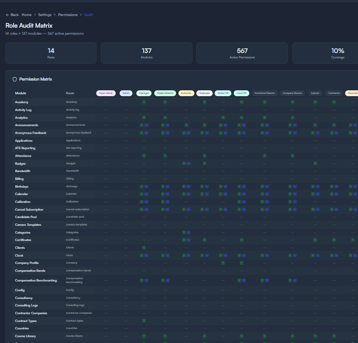Open the 567 Active Permissions card
Screen dimensions: 358x343
(x=242, y=53)
